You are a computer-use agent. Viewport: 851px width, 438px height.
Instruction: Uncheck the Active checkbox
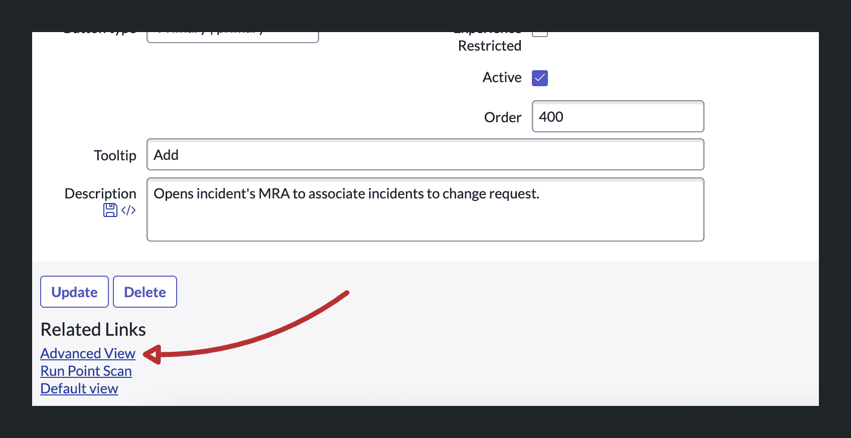(x=540, y=78)
